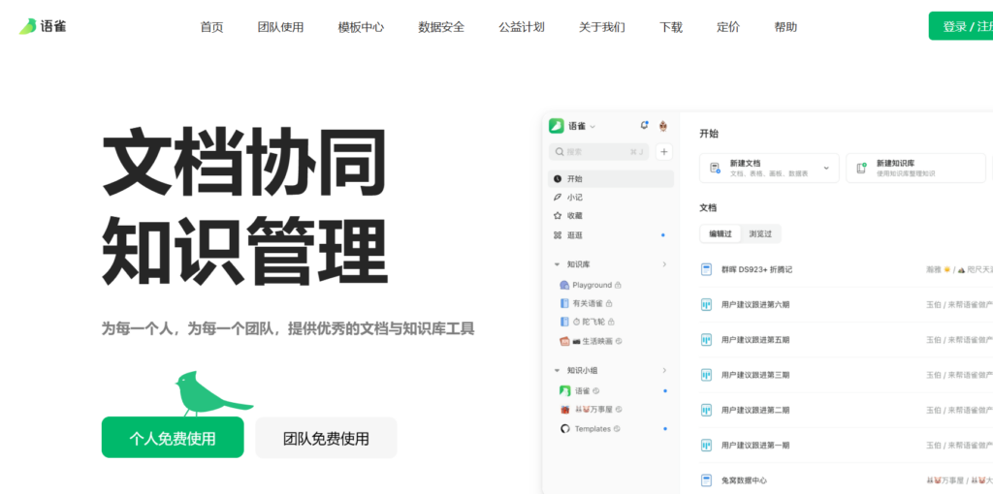The height and width of the screenshot is (494, 993).
Task: Click the author text in the 兔窝数据中心 row
Action: [x=959, y=480]
